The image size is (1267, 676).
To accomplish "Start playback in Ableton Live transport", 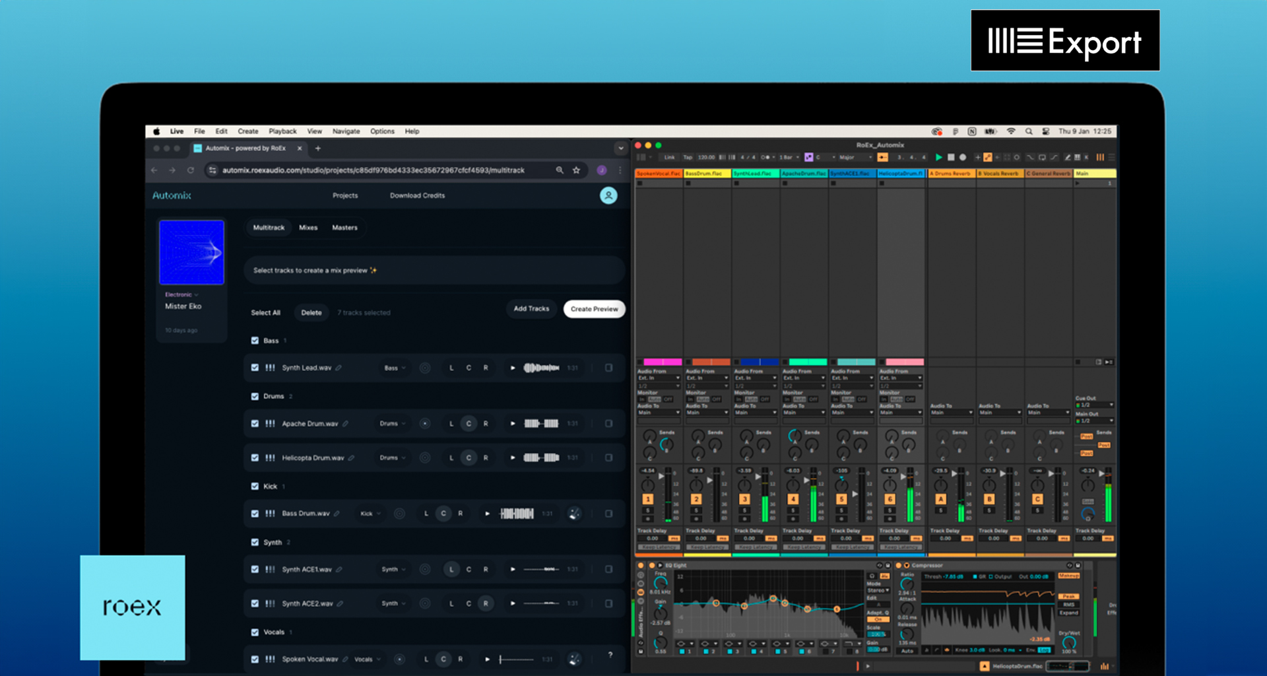I will (938, 157).
